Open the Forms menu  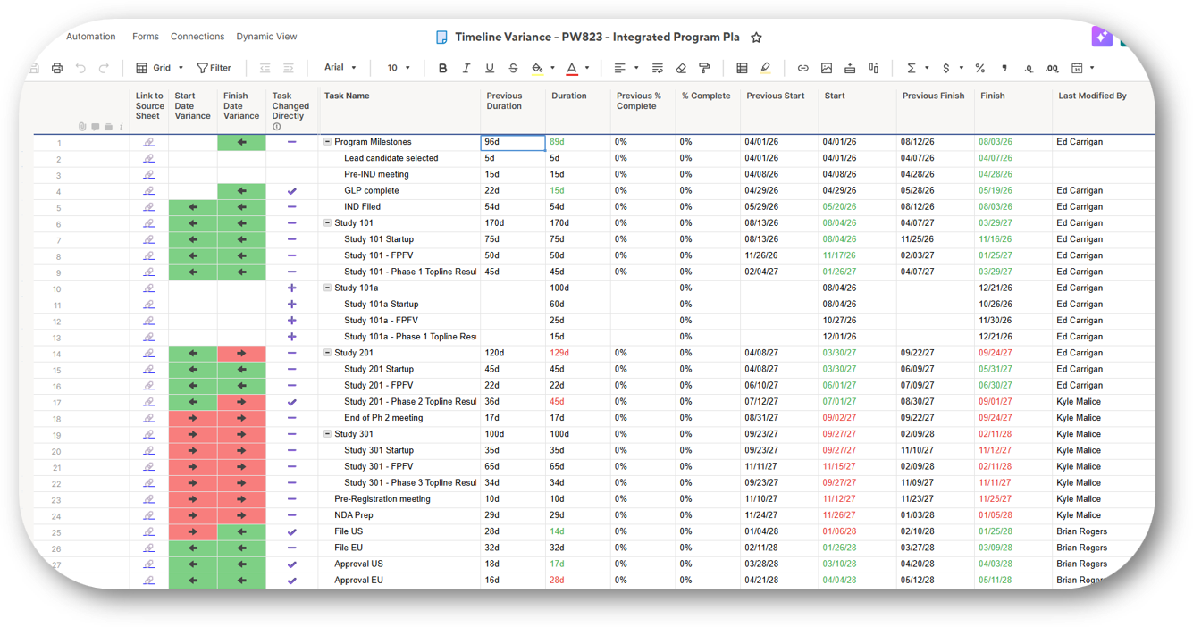[x=146, y=37]
